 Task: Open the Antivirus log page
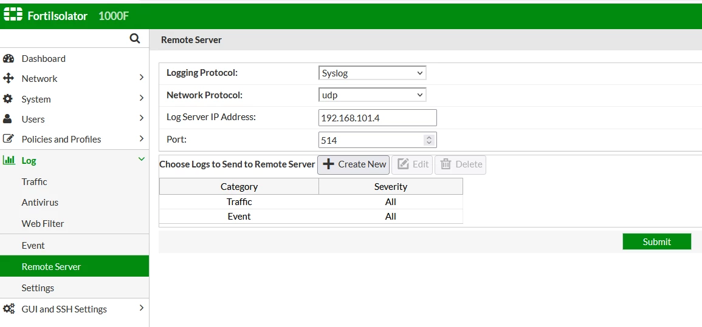tap(40, 203)
